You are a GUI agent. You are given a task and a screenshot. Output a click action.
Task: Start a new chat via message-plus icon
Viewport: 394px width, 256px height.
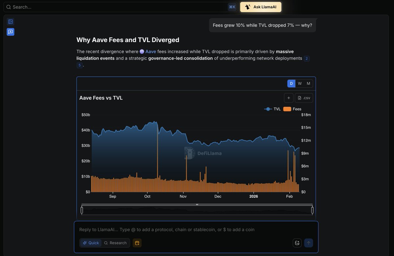pos(11,32)
